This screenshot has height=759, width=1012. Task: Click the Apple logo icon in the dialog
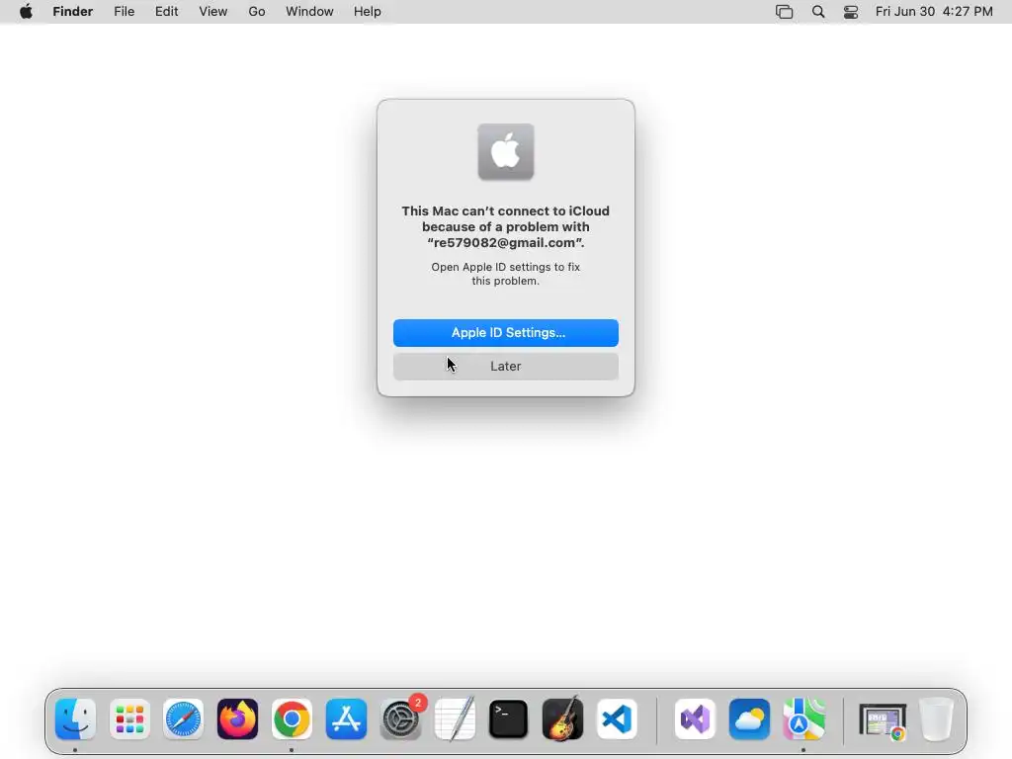click(505, 151)
